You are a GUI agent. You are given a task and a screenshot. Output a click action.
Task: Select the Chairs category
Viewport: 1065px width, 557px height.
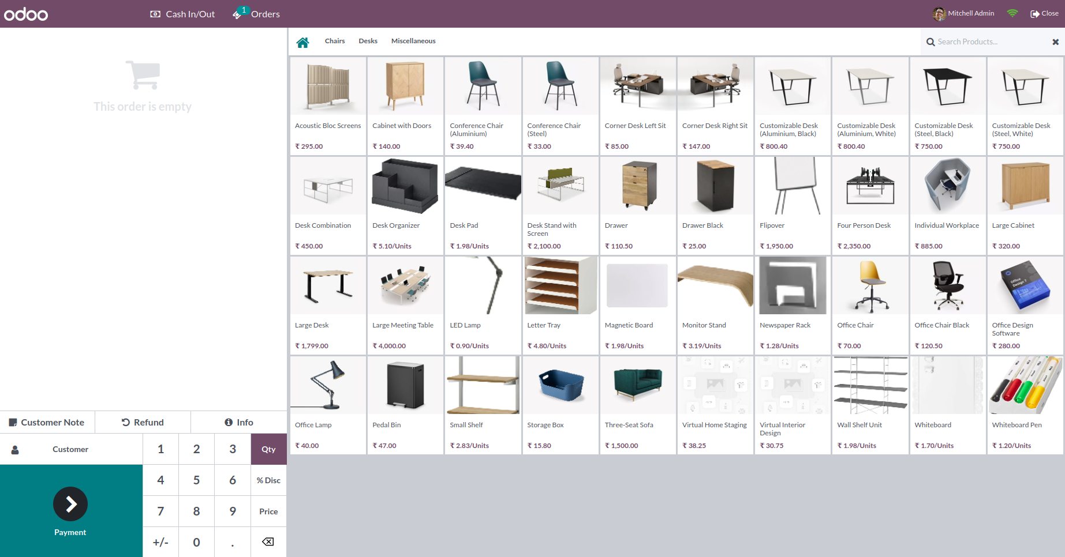(x=335, y=41)
